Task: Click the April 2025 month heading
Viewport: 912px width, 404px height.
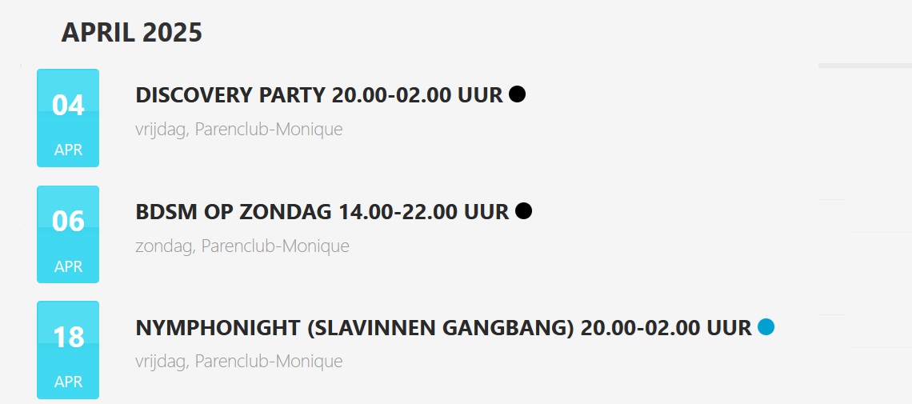Action: 131,33
